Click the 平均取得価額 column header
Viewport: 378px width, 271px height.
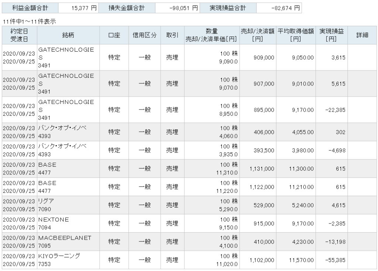296,35
